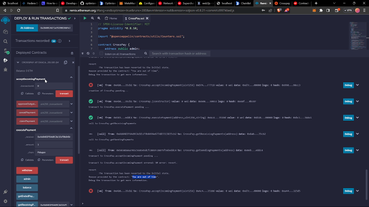Open the Search in files sidebar icon
This screenshot has height=207, width=369.
point(5,41)
